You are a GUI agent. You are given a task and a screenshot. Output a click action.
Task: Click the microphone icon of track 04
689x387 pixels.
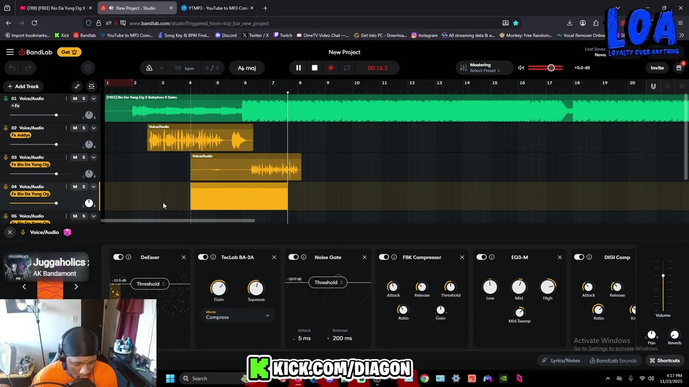[5, 187]
